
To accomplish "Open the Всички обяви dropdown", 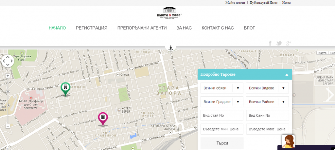I will 222,88.
